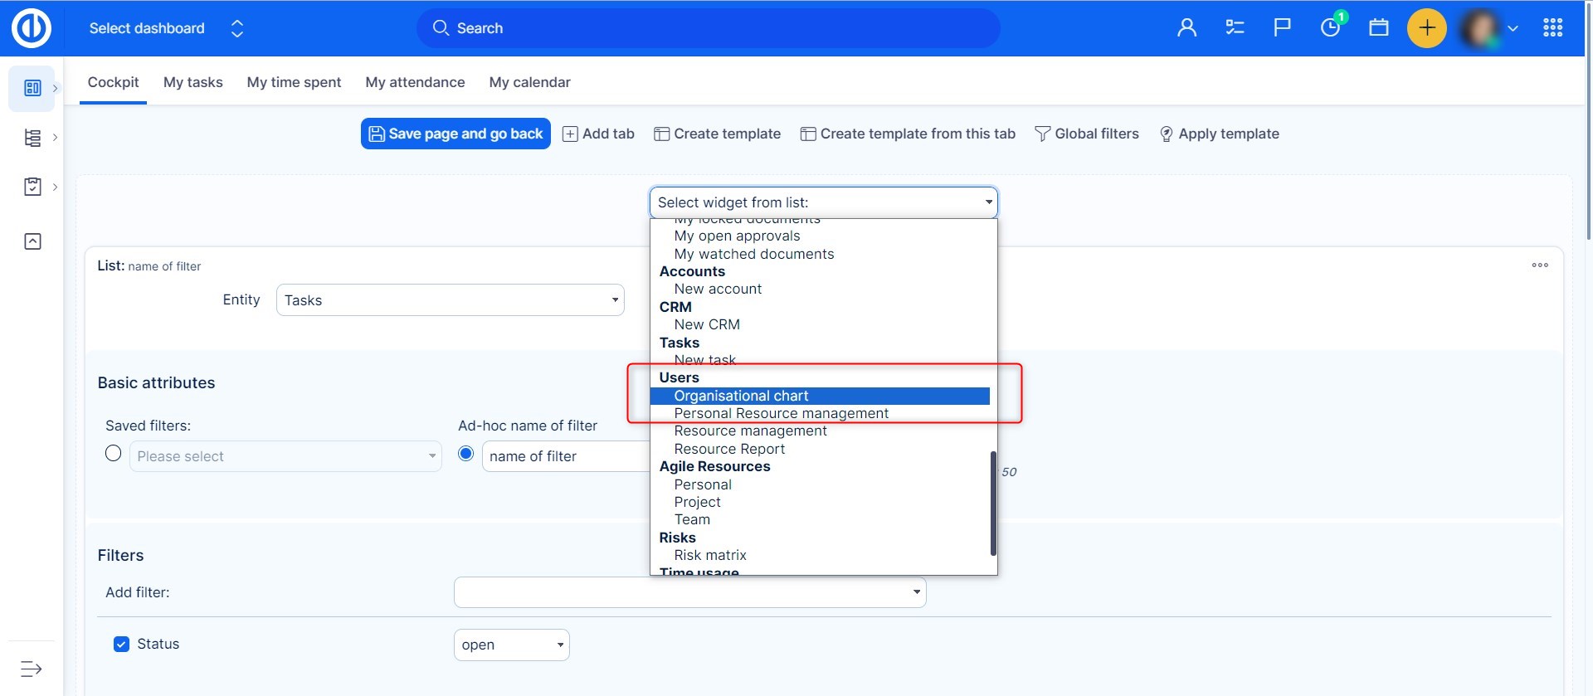Click the yellow plus create button
Image resolution: width=1593 pixels, height=696 pixels.
point(1426,28)
